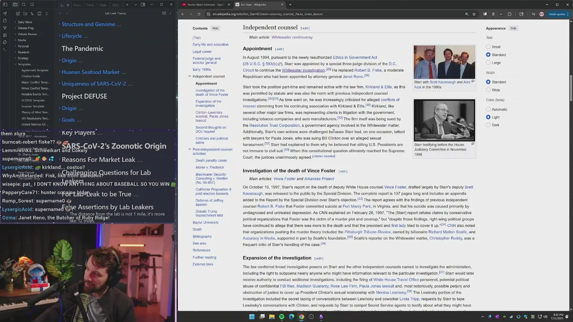Toggle Obsidian right sidebar icon

143,5
